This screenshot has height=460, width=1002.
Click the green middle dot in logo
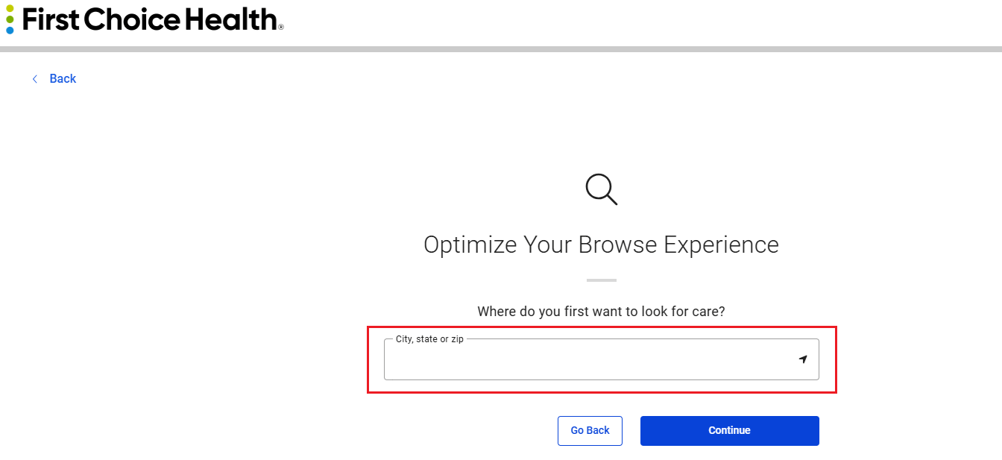10,19
